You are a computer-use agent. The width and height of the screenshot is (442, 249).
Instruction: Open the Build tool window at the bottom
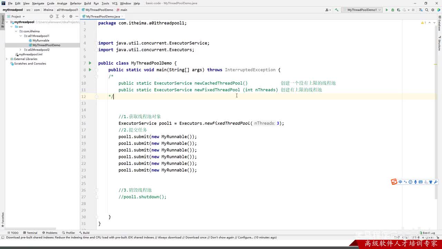tap(85, 233)
